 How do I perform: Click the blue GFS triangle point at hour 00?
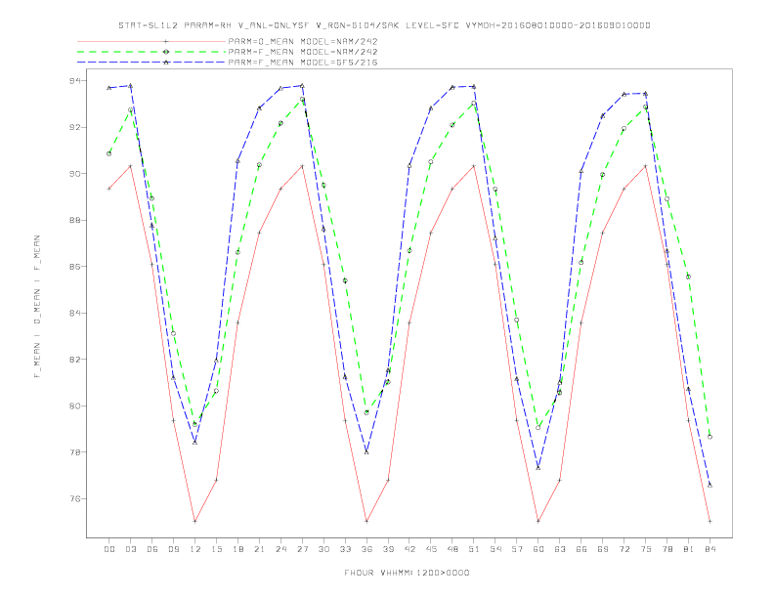point(109,88)
